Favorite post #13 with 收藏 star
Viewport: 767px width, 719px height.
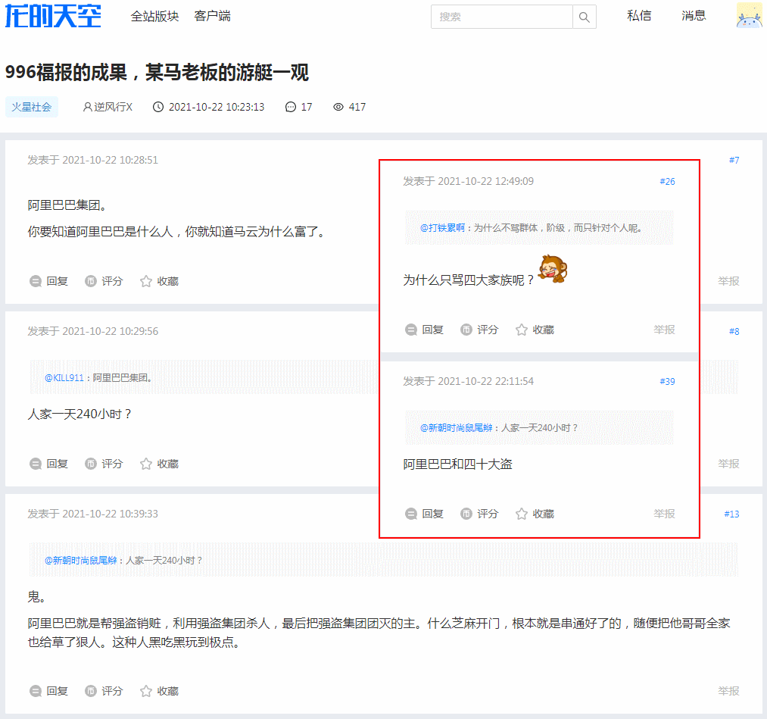(160, 691)
